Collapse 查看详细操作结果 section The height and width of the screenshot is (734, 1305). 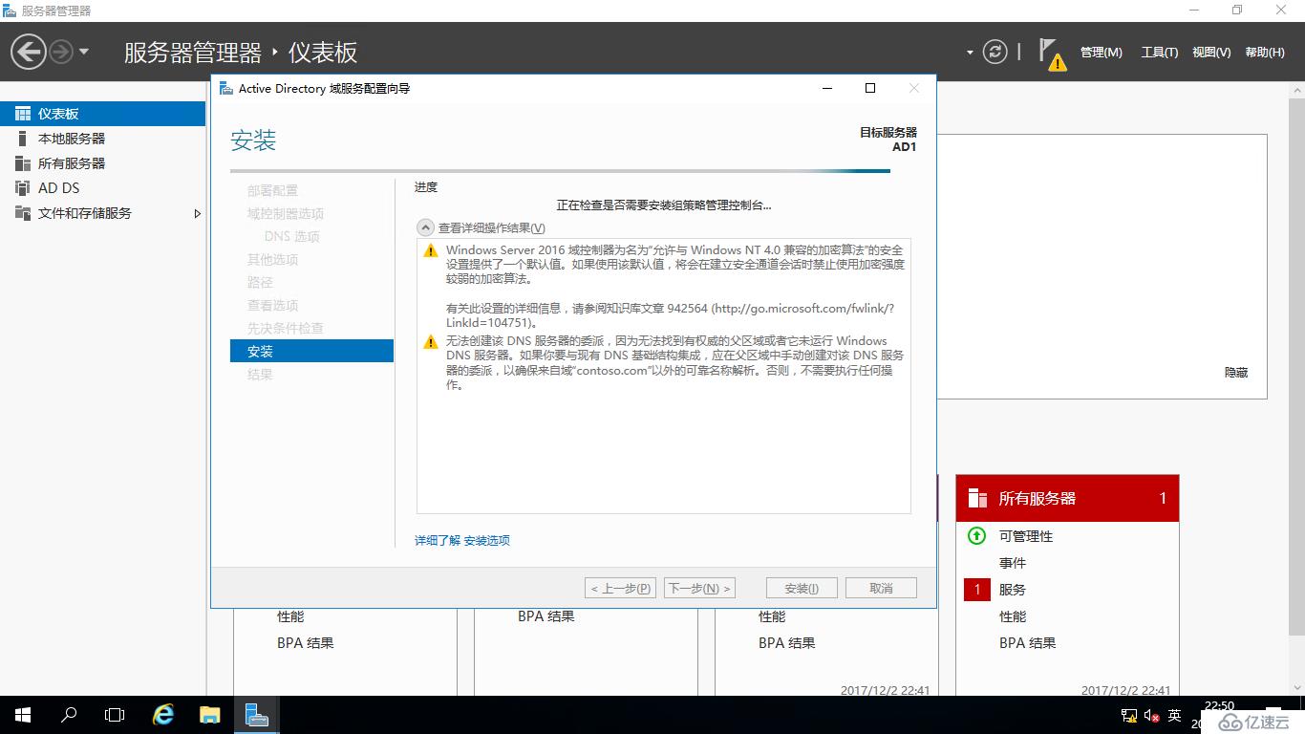coord(424,227)
